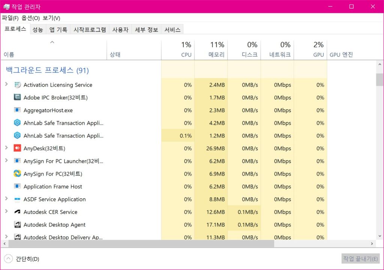Select the AnyDesk(32비트) process name
The height and width of the screenshot is (270, 384).
coord(44,148)
